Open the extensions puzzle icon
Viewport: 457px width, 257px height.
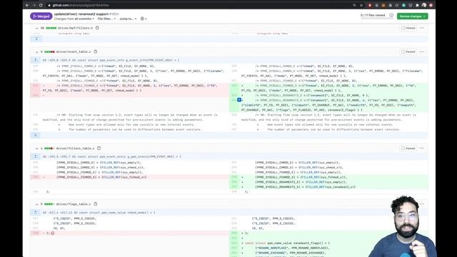pos(417,5)
